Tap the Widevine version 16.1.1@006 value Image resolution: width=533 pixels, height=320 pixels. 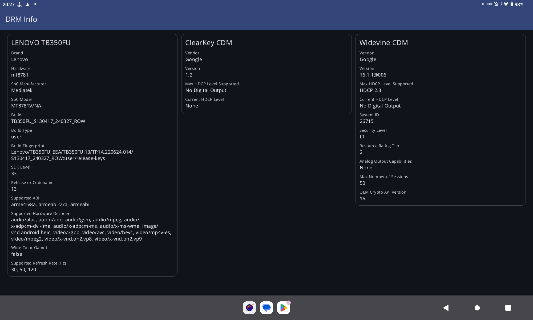click(373, 75)
